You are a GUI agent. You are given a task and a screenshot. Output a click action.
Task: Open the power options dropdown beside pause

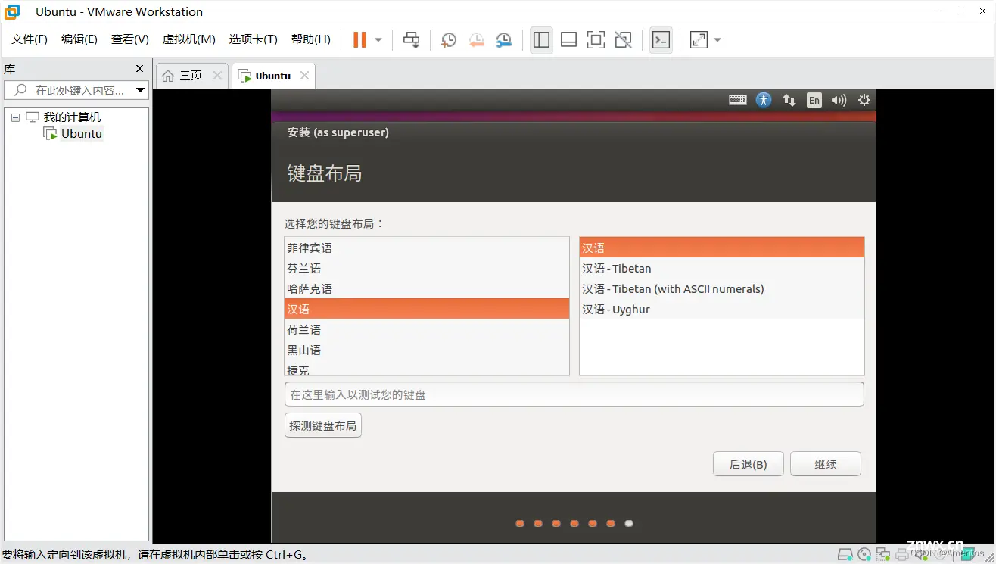tap(378, 40)
